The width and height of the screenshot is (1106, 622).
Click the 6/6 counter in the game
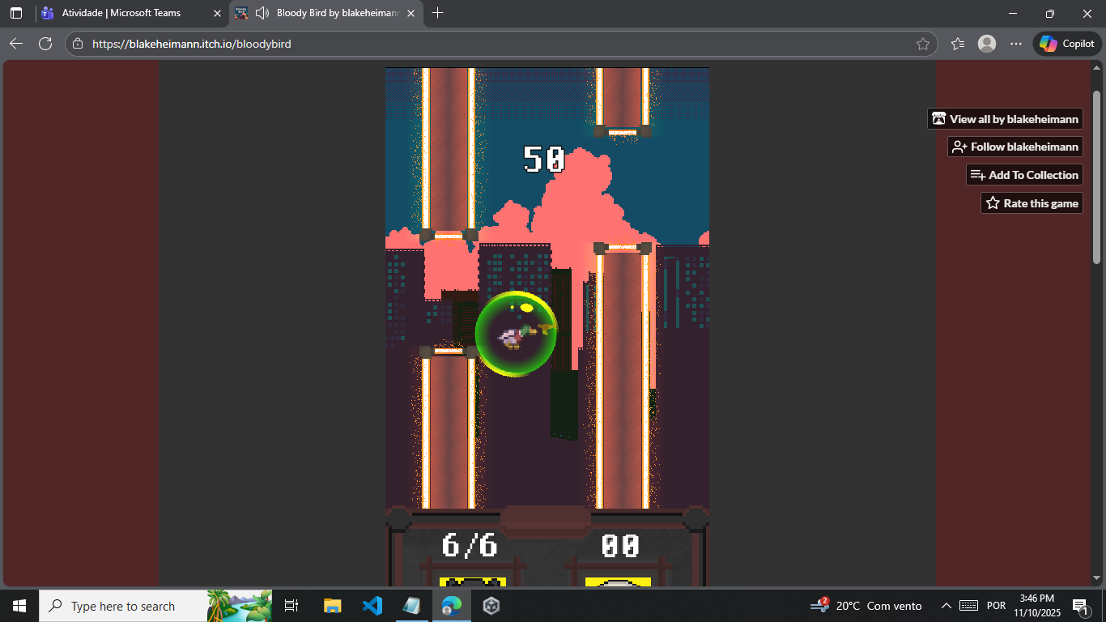(x=470, y=545)
